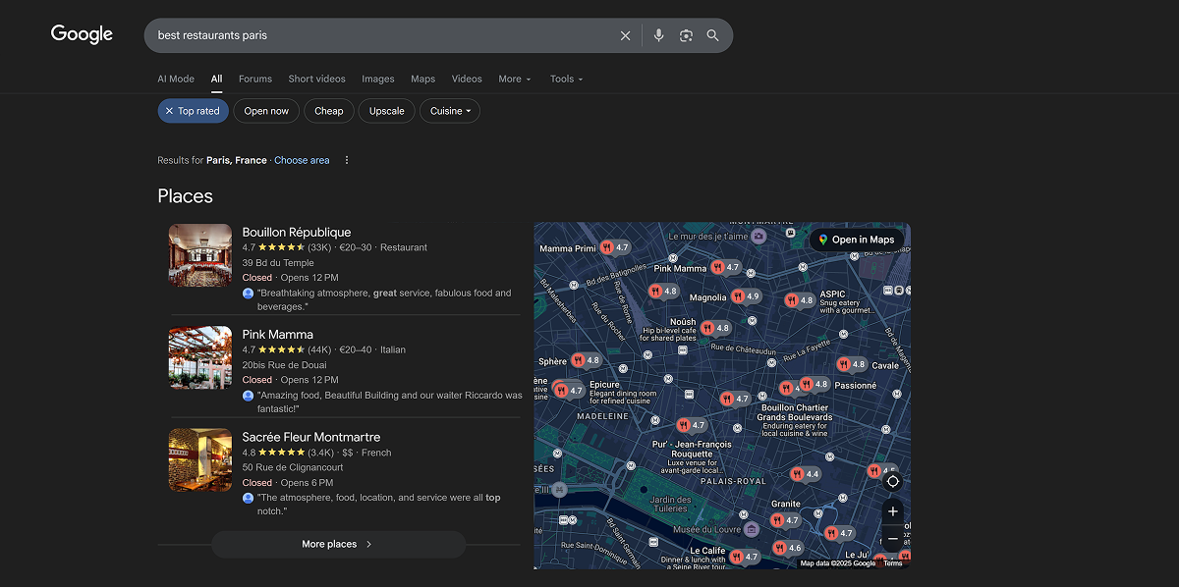Clear the search query with the X icon
Image resolution: width=1179 pixels, height=588 pixels.
point(625,35)
